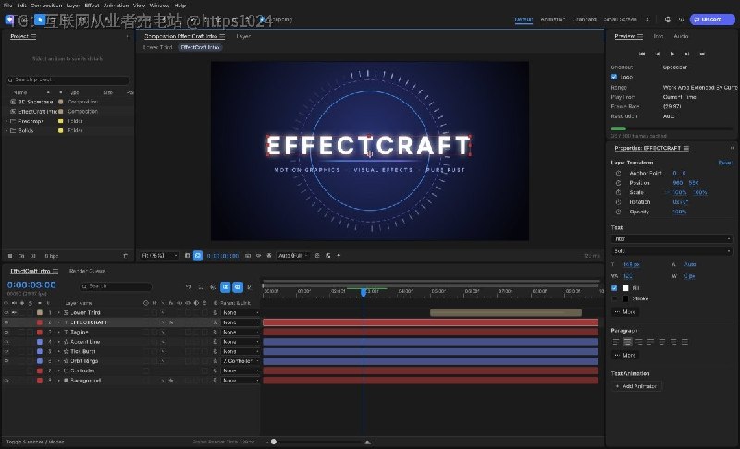Select right text alignment
The height and width of the screenshot is (449, 740).
pyautogui.click(x=639, y=342)
